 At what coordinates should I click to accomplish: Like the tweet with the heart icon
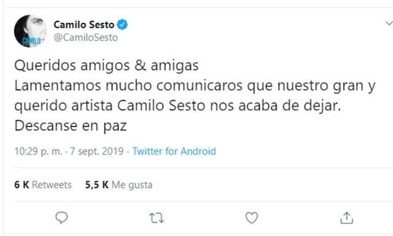coord(252,218)
